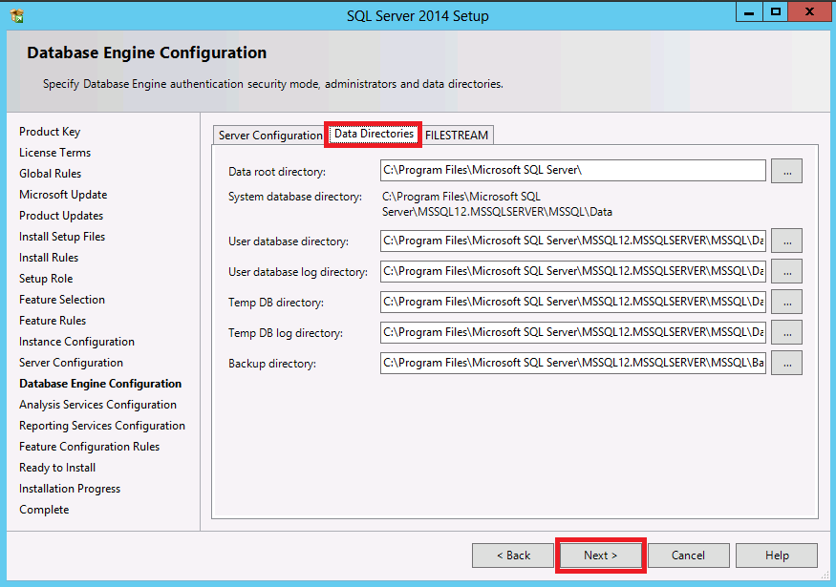Image resolution: width=836 pixels, height=587 pixels.
Task: Click the SQL Server Setup title bar icon
Action: point(16,16)
